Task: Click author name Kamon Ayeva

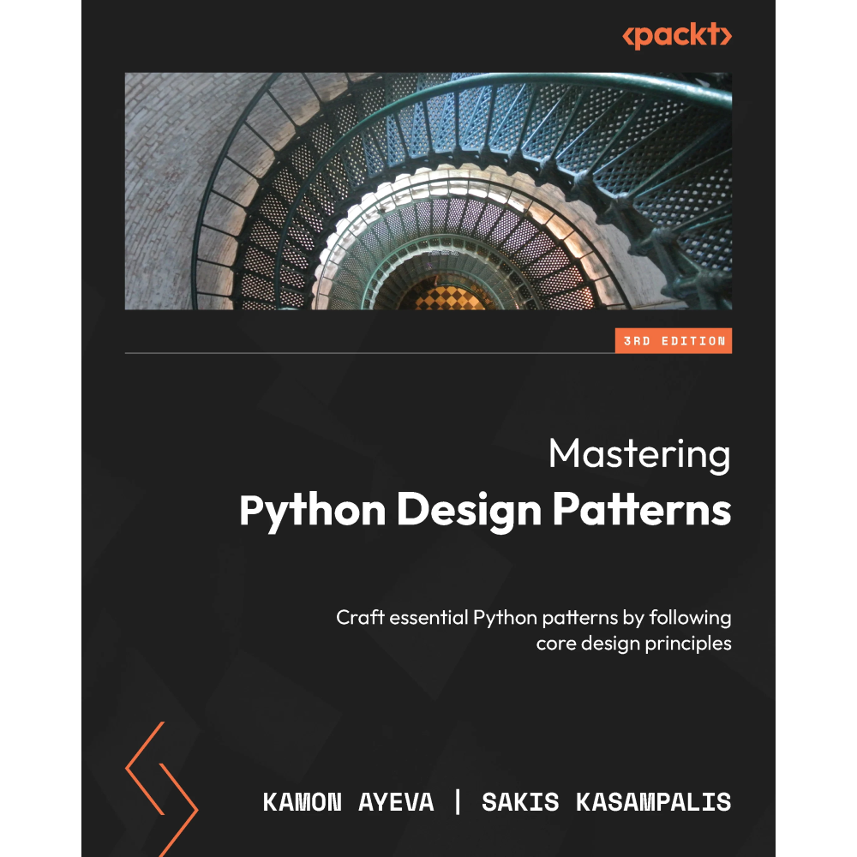Action: [x=348, y=802]
